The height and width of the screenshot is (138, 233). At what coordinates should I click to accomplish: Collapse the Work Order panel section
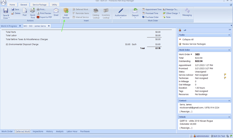(x=229, y=50)
